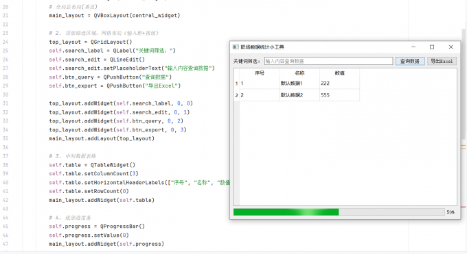Click the 导出Excel button
This screenshot has height=254, width=467.
tap(442, 61)
